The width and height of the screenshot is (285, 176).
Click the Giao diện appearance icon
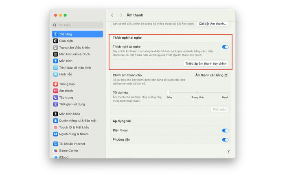pyautogui.click(x=56, y=41)
